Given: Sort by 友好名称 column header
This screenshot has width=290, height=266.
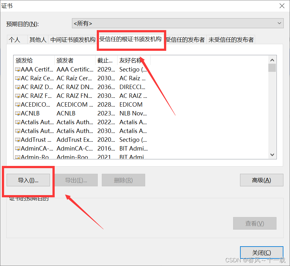Looking at the screenshot, I should click(134, 60).
